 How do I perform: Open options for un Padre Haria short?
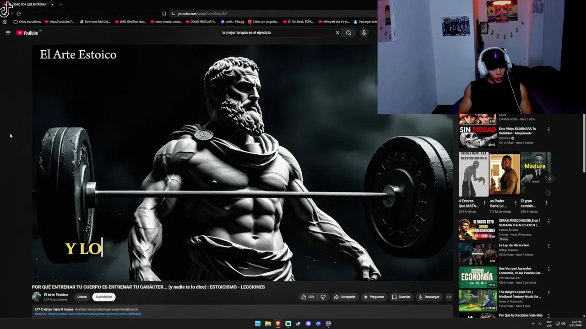coord(515,203)
